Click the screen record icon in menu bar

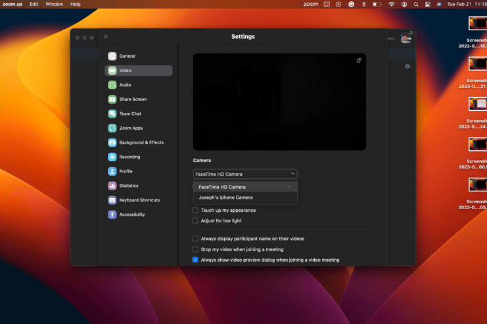338,5
